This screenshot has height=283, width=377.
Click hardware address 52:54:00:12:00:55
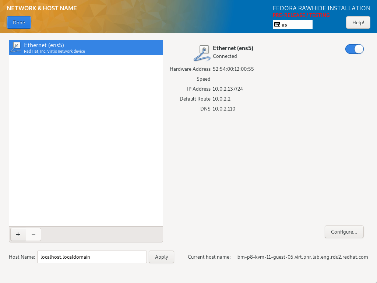click(x=233, y=69)
